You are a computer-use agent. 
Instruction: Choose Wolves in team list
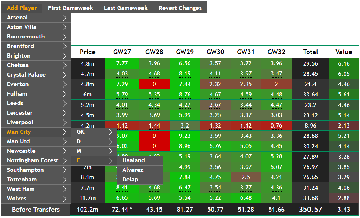tap(36, 199)
